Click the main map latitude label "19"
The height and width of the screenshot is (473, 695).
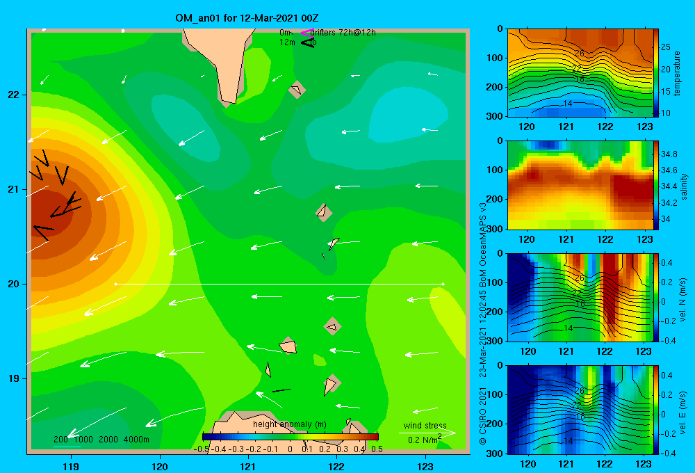pyautogui.click(x=13, y=378)
